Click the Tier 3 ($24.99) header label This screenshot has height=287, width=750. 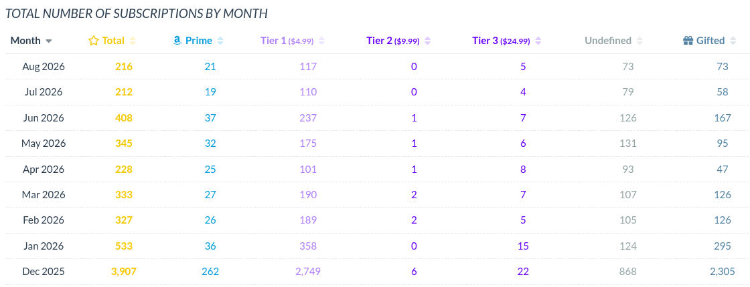[501, 41]
